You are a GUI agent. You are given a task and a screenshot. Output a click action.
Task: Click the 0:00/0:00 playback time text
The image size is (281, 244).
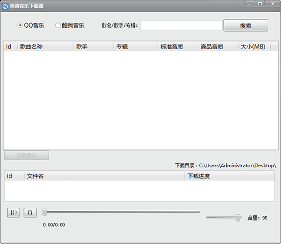tap(54, 225)
